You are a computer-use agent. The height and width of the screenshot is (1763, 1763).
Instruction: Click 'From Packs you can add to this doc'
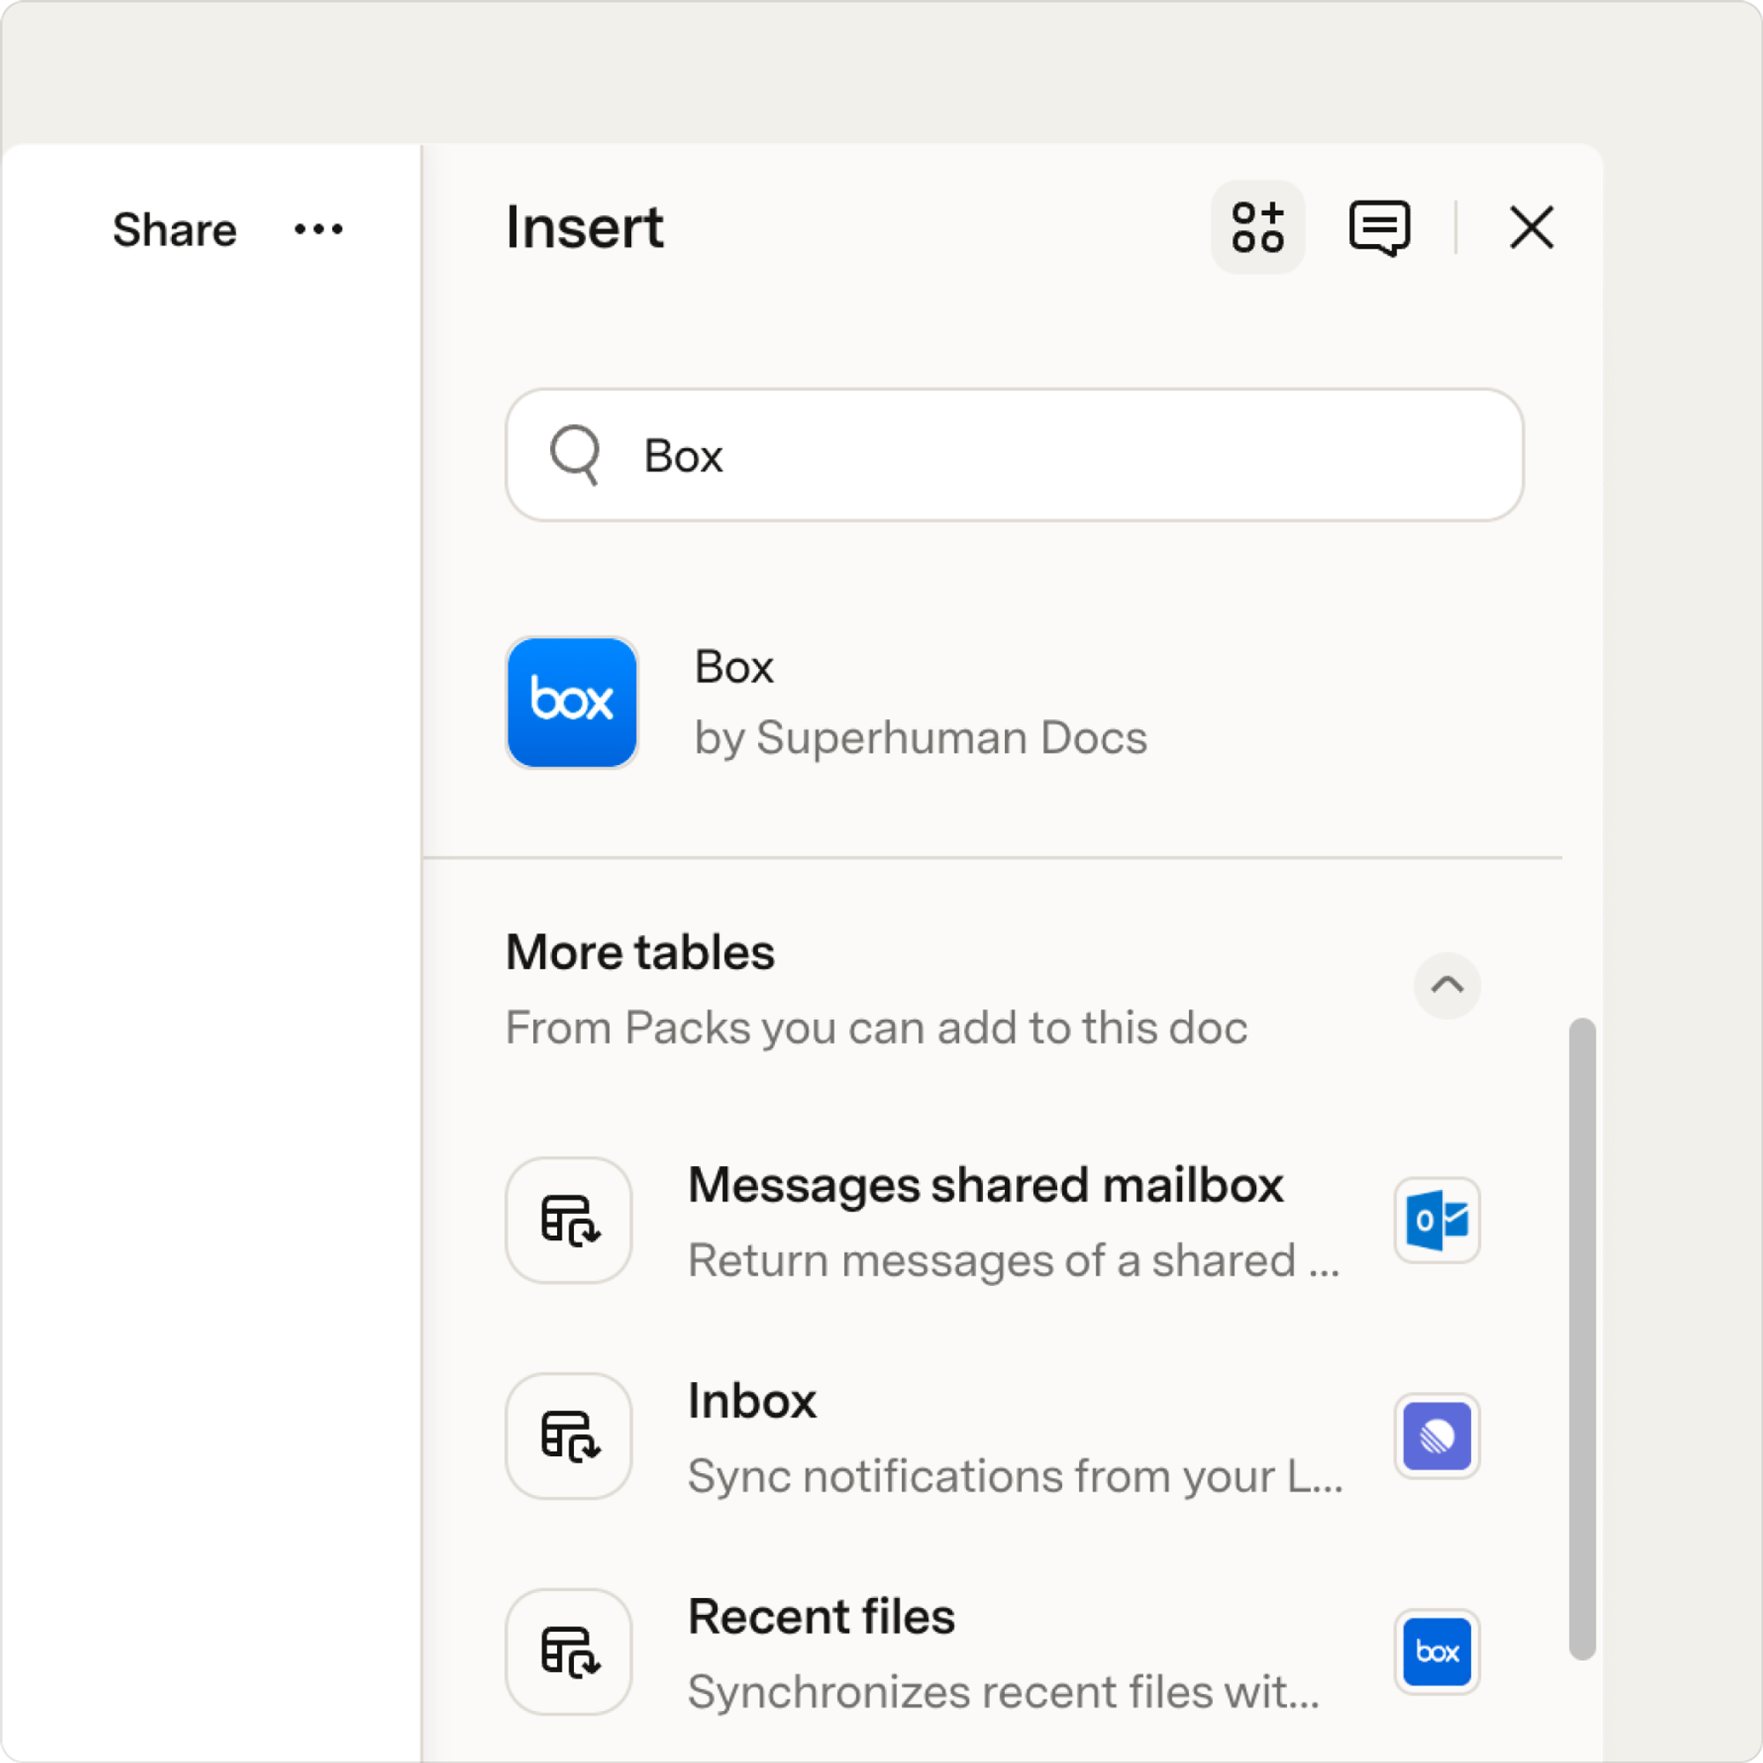pyautogui.click(x=877, y=1029)
